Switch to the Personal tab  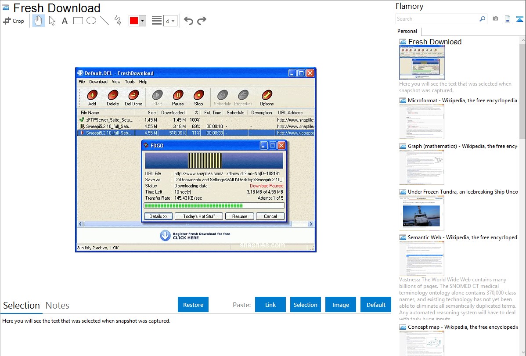click(x=407, y=31)
